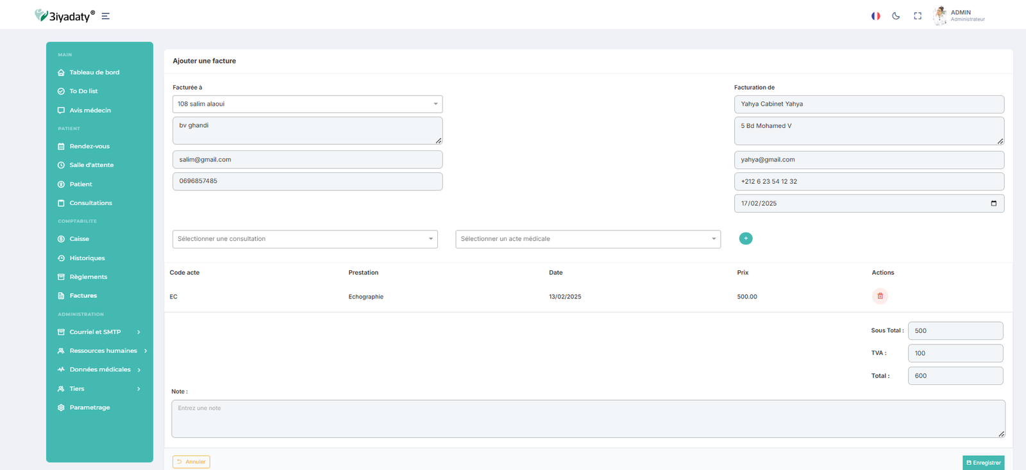
Task: Open Tableau de bord menu item
Action: [94, 72]
